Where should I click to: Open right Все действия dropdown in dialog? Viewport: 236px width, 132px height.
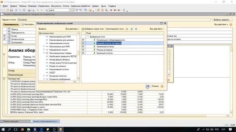tap(156, 29)
